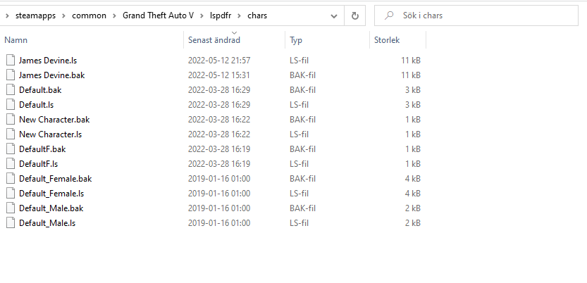Sort by the Typ column header

(x=296, y=41)
